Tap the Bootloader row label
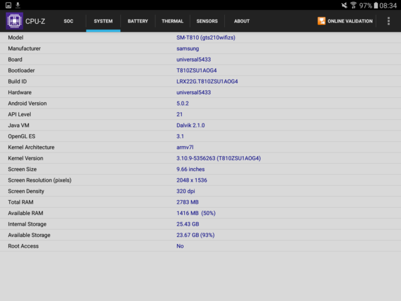Image resolution: width=401 pixels, height=301 pixels. tap(21, 71)
